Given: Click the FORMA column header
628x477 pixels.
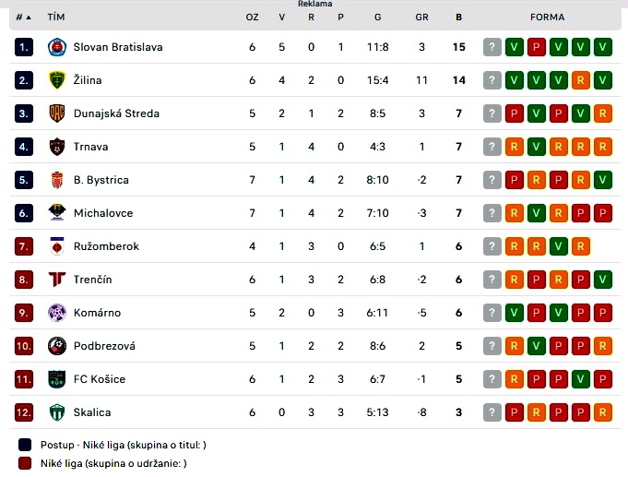Looking at the screenshot, I should pos(548,18).
